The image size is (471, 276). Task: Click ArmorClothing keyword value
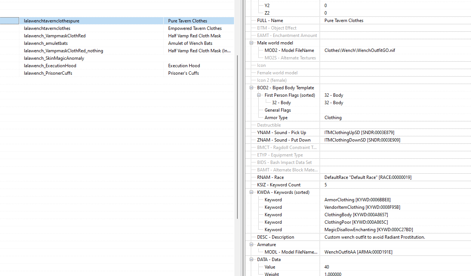point(357,200)
